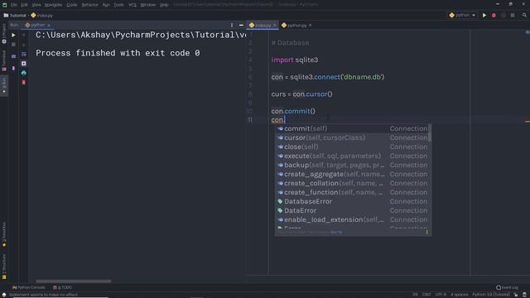530x298 pixels.
Task: Open the Project tool window sidebar tab
Action: pos(4,33)
